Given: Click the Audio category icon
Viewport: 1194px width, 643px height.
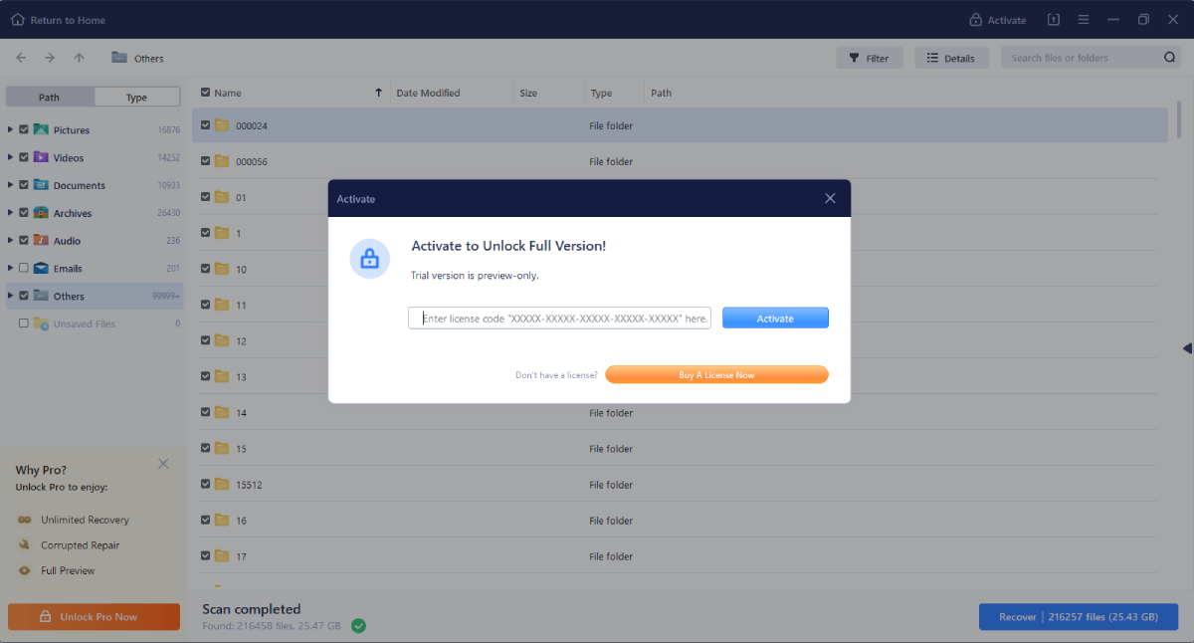Looking at the screenshot, I should point(41,240).
